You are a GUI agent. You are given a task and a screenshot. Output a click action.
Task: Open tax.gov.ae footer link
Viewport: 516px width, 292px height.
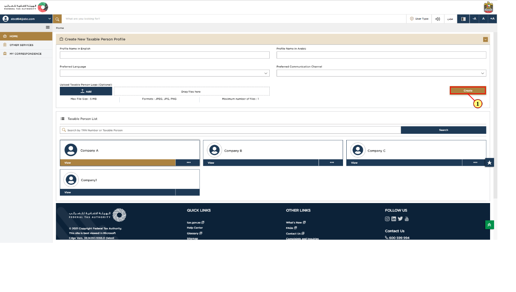point(195,222)
